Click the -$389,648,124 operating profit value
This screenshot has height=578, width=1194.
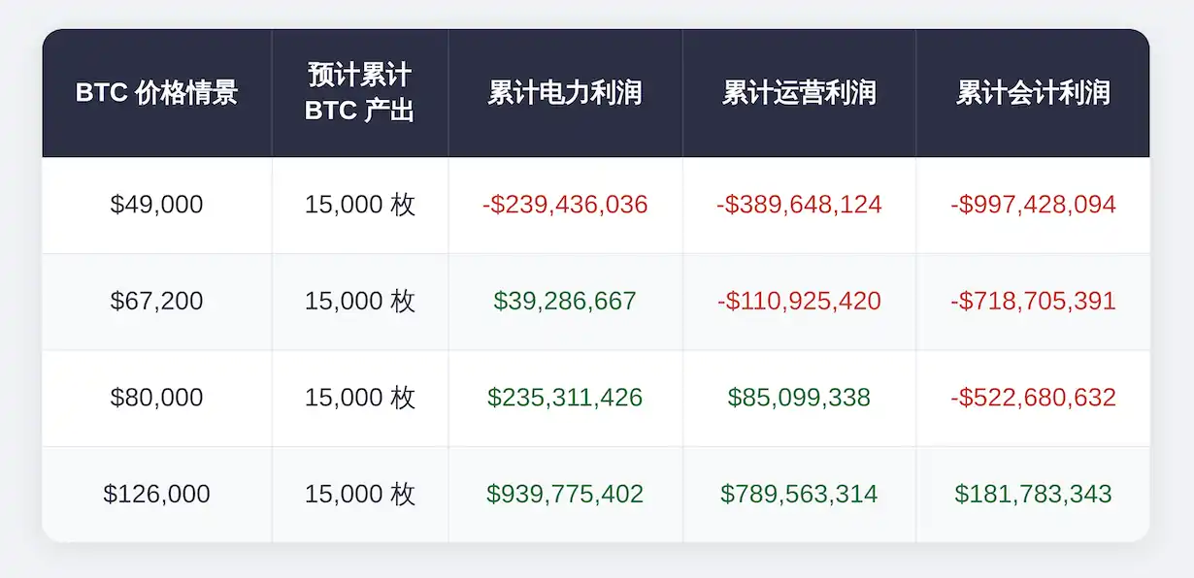[x=799, y=205]
